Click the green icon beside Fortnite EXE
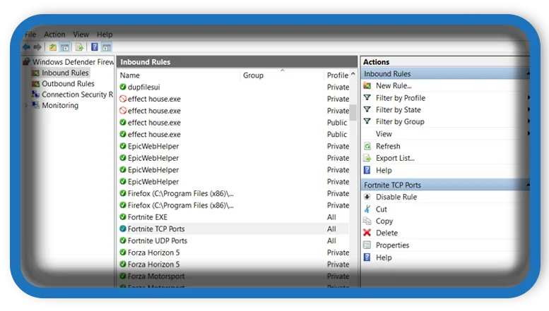Image resolution: width=549 pixels, height=311 pixels. [x=123, y=217]
